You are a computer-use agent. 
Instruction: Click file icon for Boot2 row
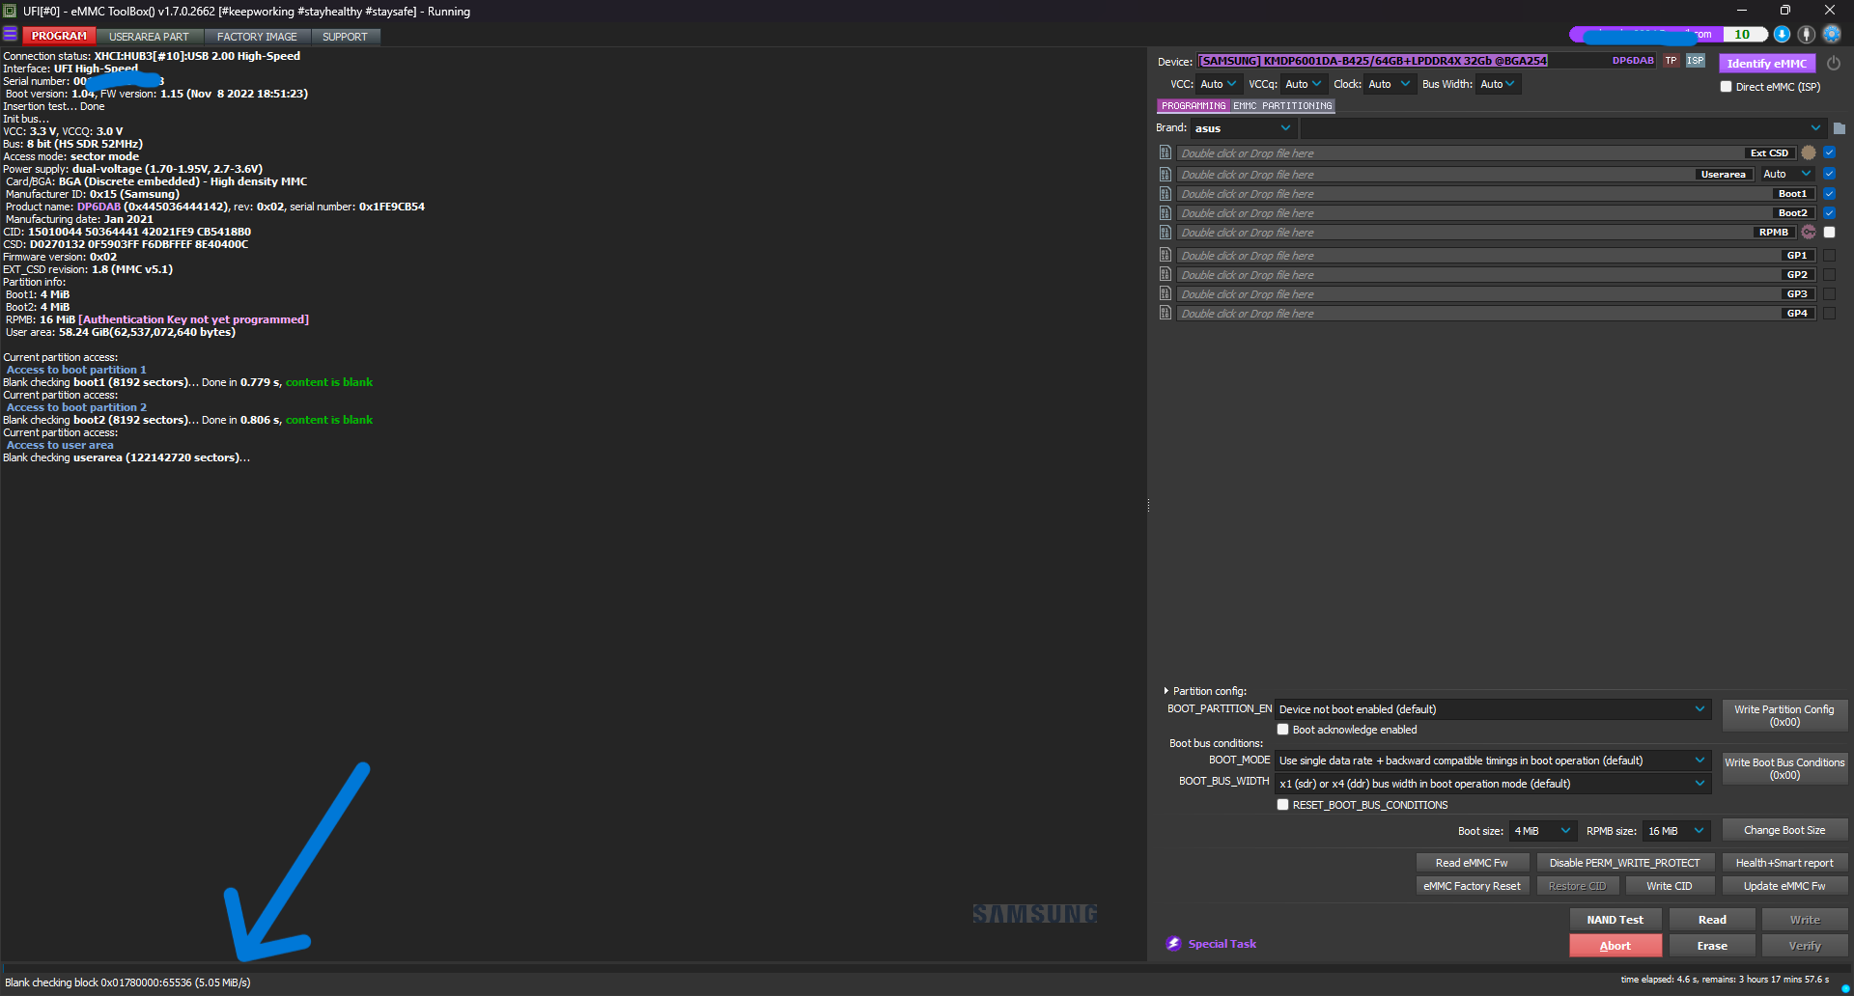coord(1166,213)
